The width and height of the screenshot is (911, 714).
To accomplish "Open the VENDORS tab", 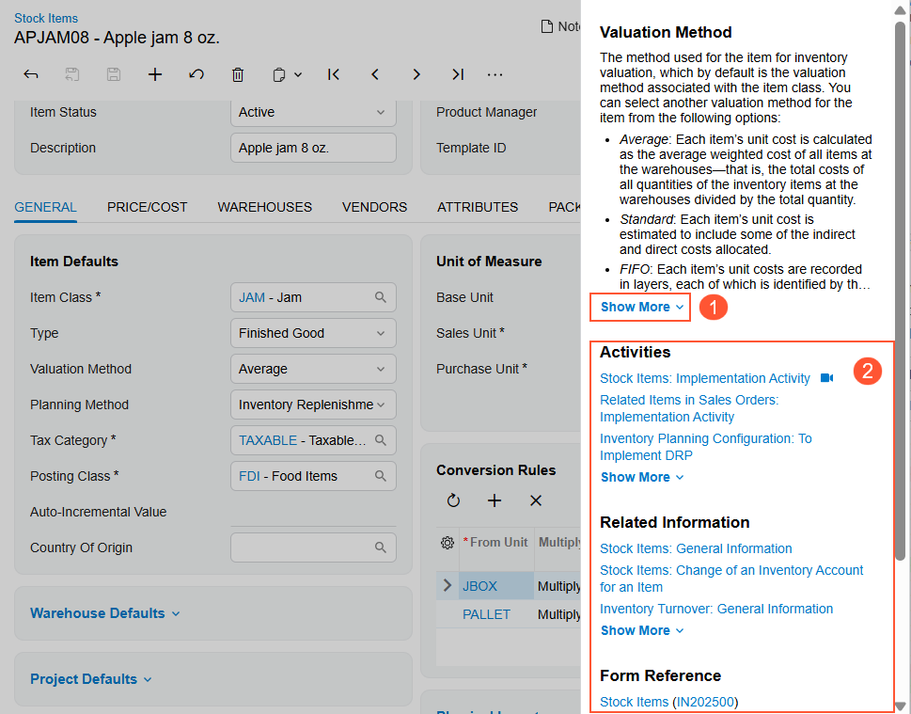I will [x=374, y=207].
